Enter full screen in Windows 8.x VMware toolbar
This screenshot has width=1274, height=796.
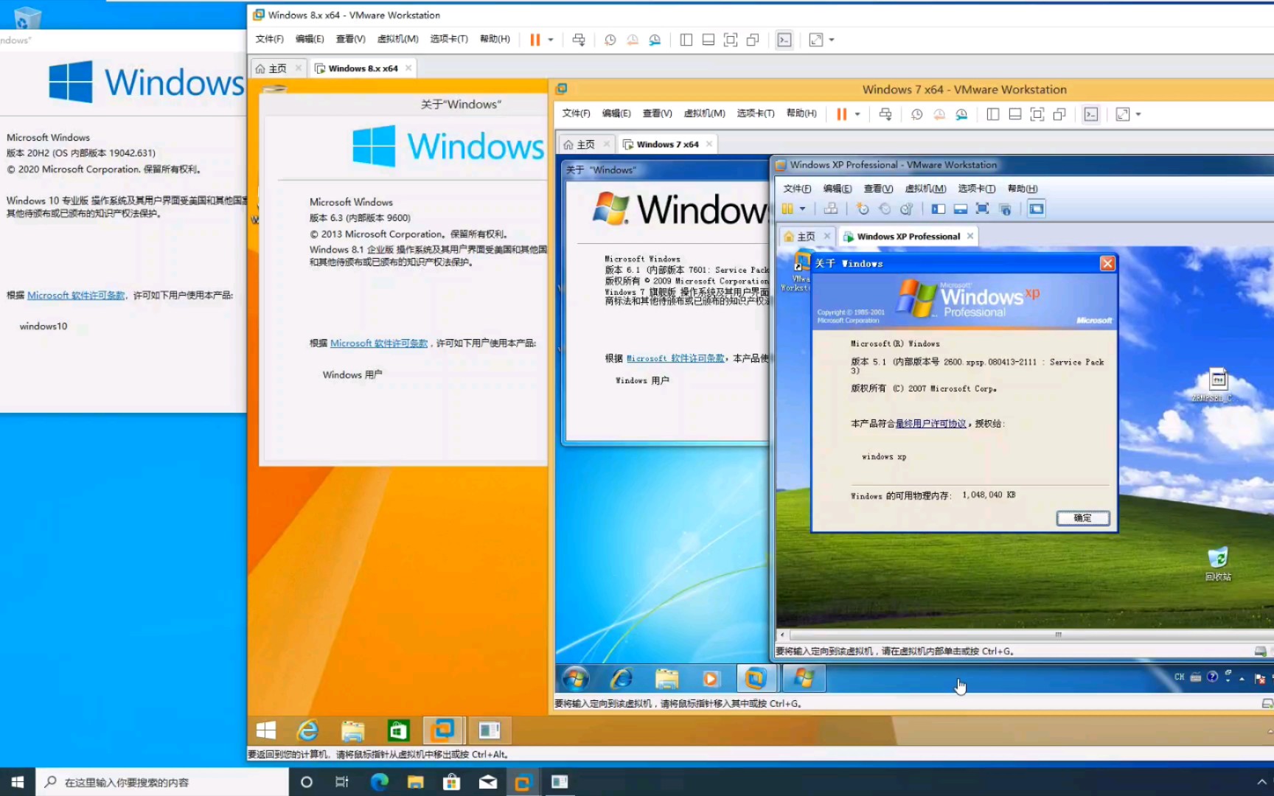[730, 40]
